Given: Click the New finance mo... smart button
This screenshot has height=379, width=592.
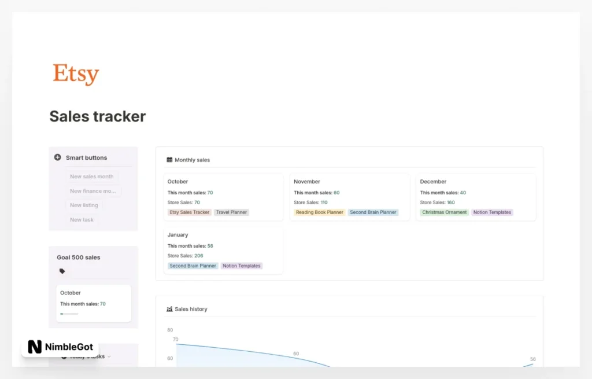Looking at the screenshot, I should click(x=92, y=191).
